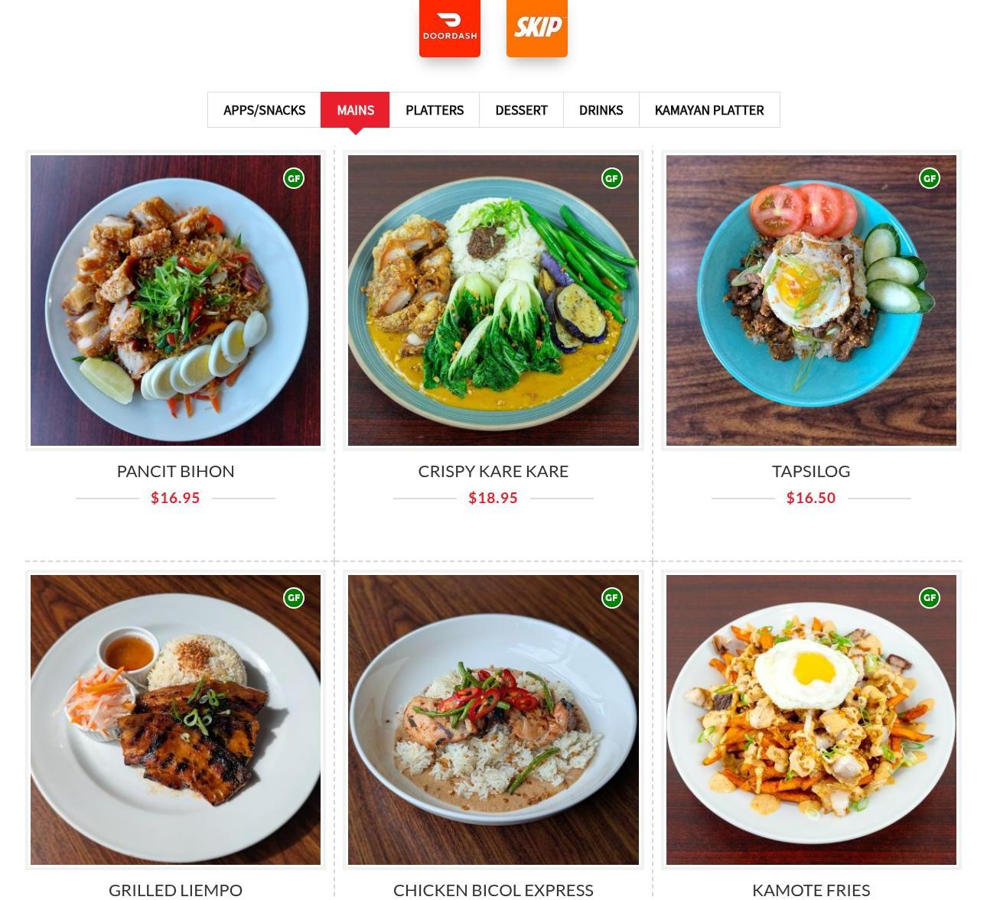Viewport: 987px width, 900px height.
Task: Click the Kamote Fries title
Action: coord(811,890)
